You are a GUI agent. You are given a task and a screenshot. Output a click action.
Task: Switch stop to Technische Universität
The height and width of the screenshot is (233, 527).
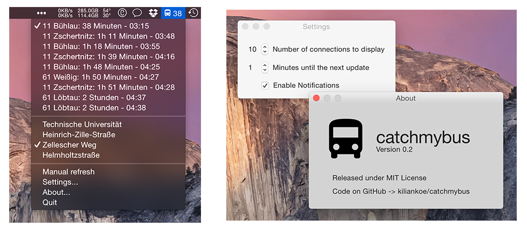click(108, 124)
